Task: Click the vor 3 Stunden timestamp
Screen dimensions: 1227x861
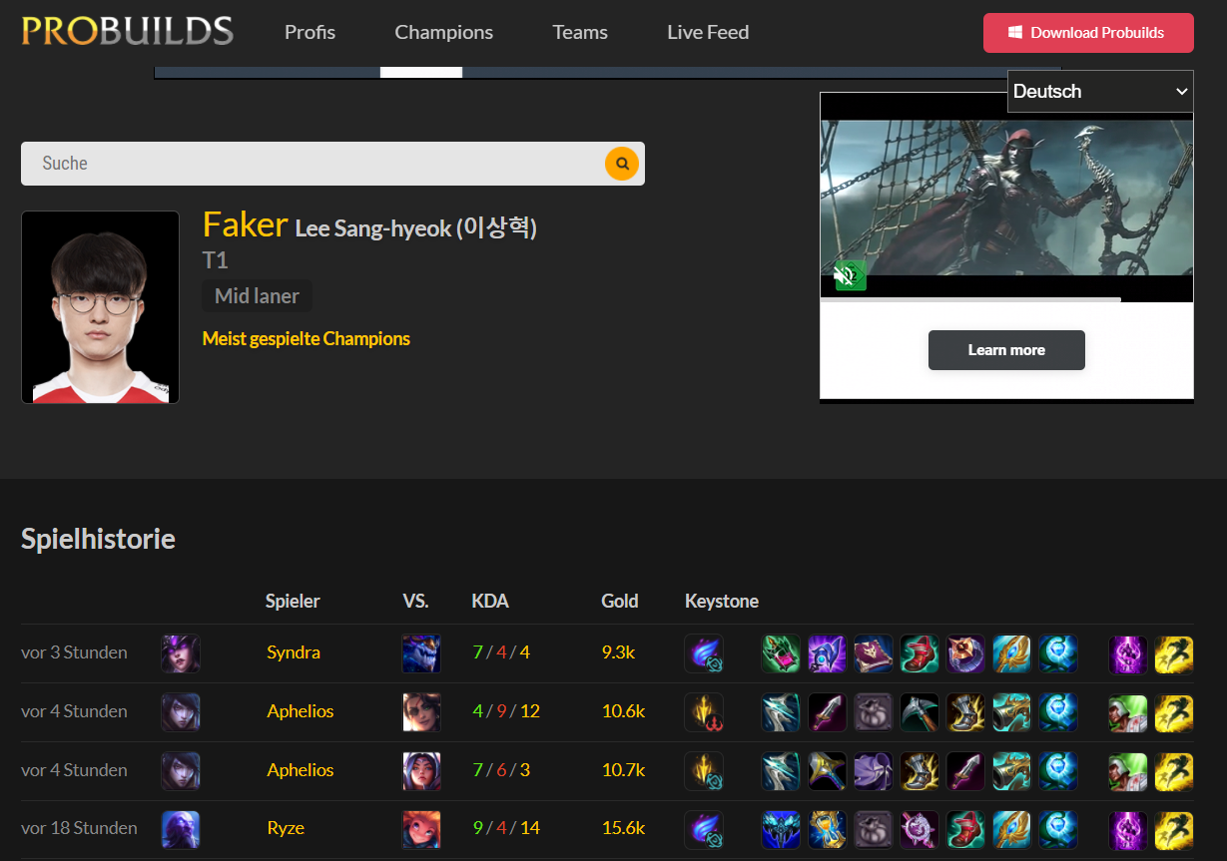Action: [74, 652]
